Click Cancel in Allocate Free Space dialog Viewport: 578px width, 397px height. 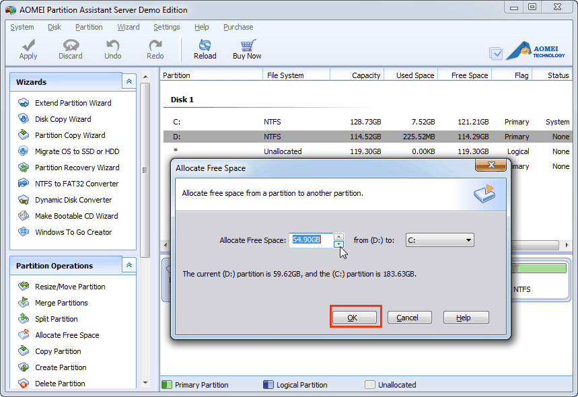[x=409, y=318]
